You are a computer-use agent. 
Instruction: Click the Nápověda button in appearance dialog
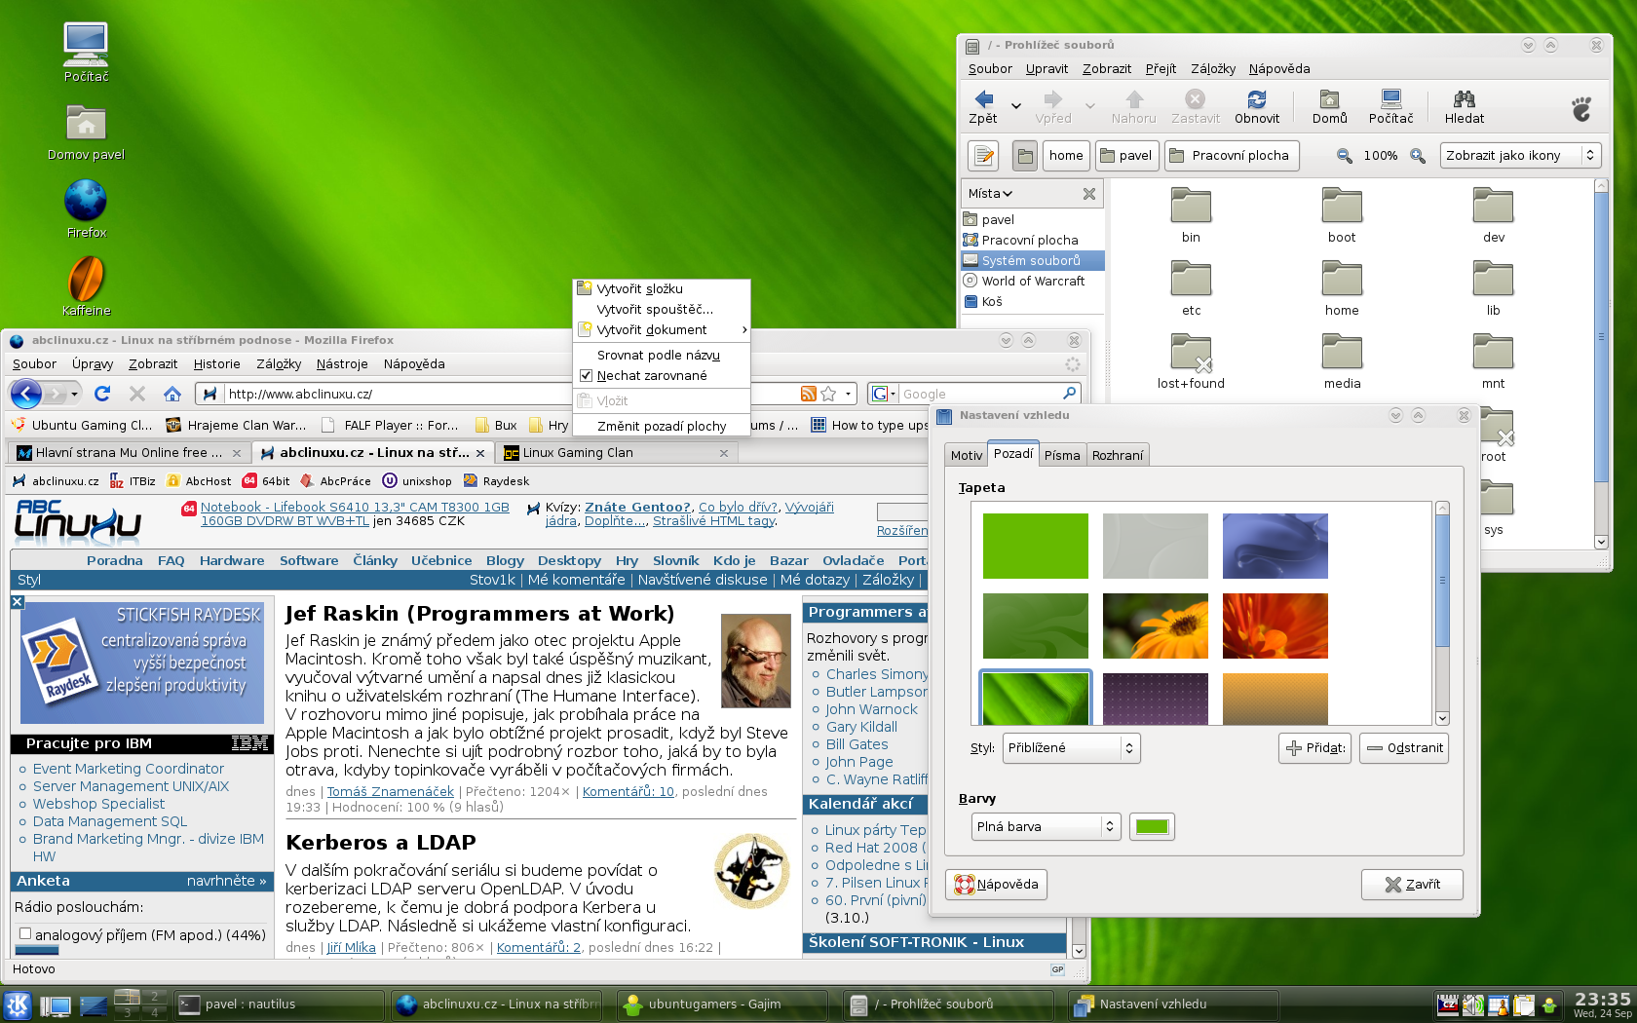pyautogui.click(x=996, y=885)
